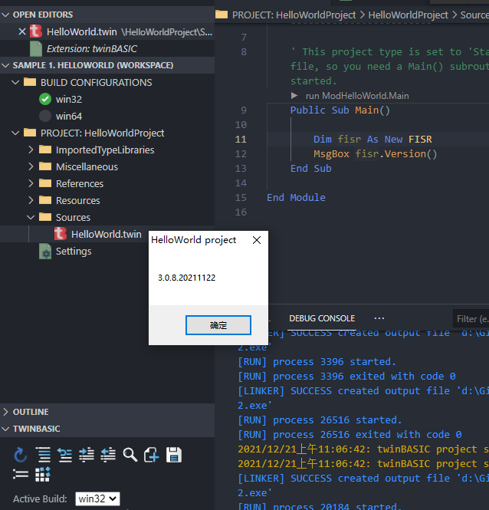Click breadcrumb PROJECT: HelloWorldProject
Viewport: 489px width, 510px height.
point(294,15)
